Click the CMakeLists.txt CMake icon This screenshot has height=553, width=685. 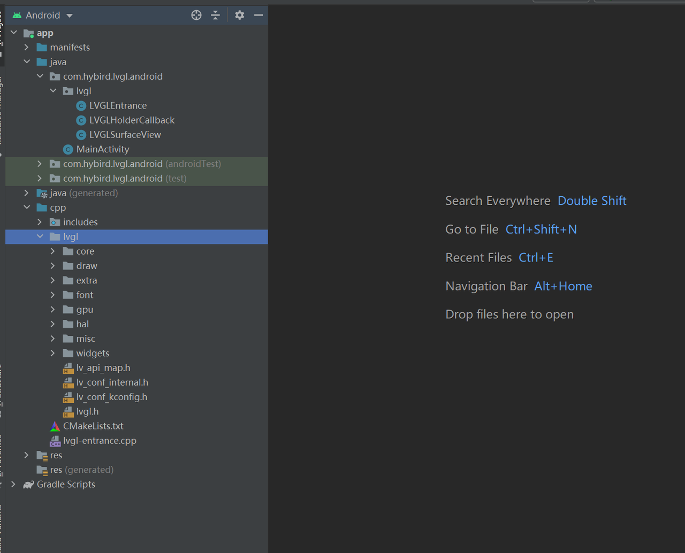tap(55, 426)
